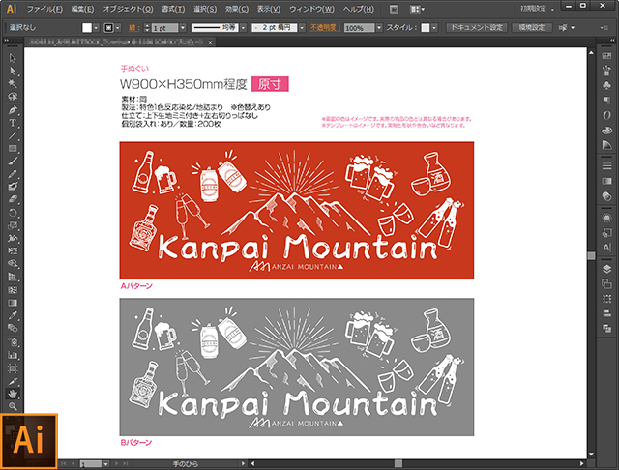Viewport: 619px width, 470px height.
Task: Open the fill color dropdown arrow
Action: (x=96, y=28)
